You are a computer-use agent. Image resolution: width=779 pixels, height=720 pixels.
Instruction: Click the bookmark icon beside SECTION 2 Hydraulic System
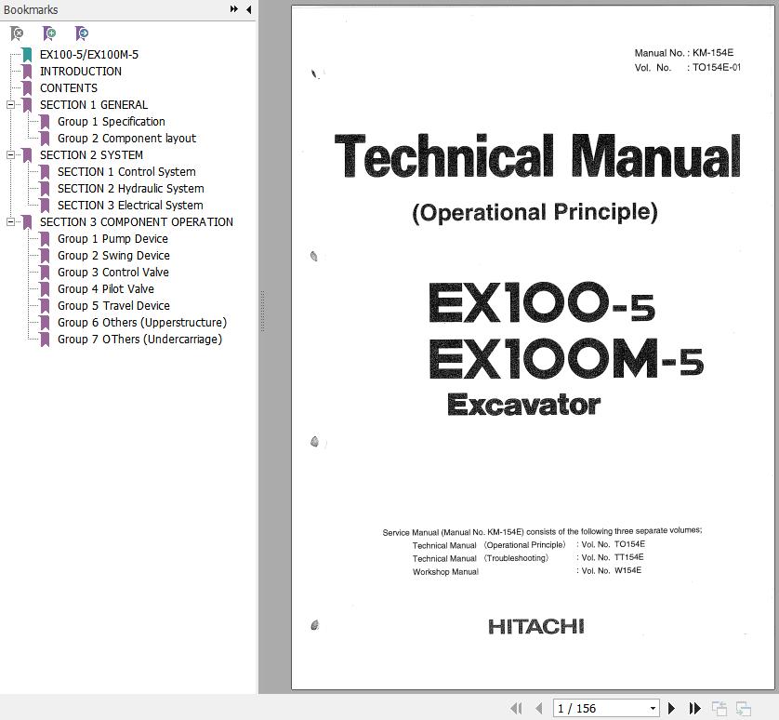tap(45, 189)
